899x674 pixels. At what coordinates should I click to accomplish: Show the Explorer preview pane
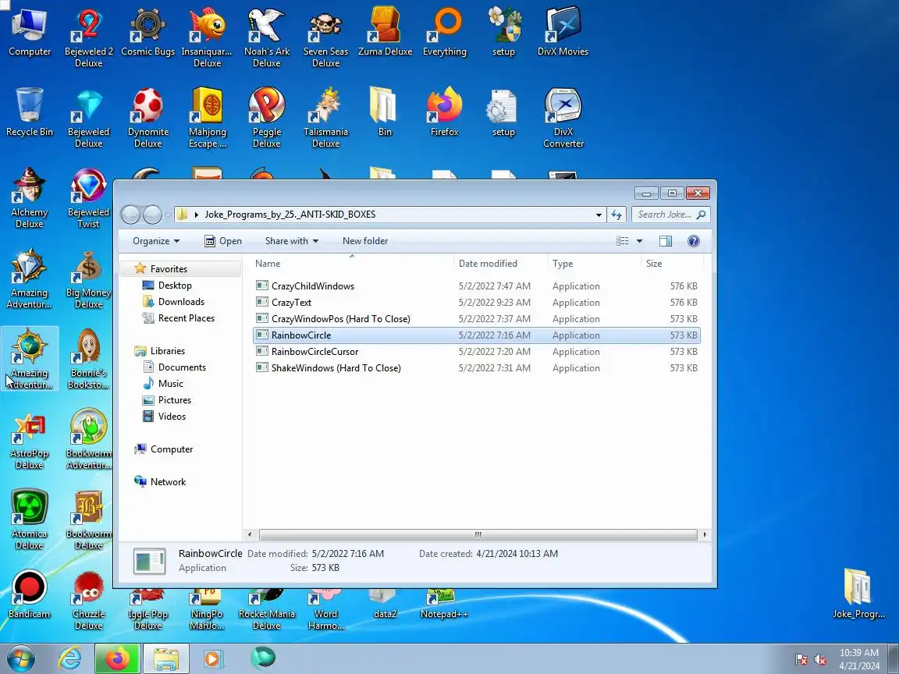pos(665,241)
